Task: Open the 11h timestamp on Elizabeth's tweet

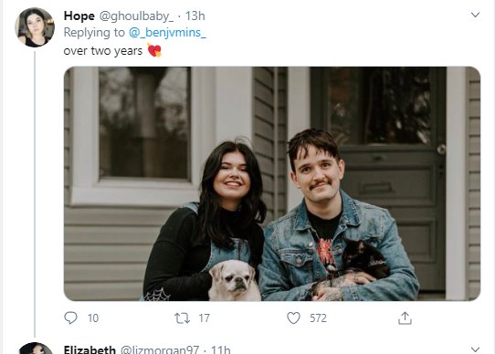Action: [220, 349]
